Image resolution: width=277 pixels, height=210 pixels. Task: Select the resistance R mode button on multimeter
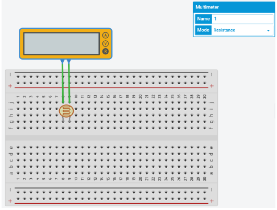[106, 51]
